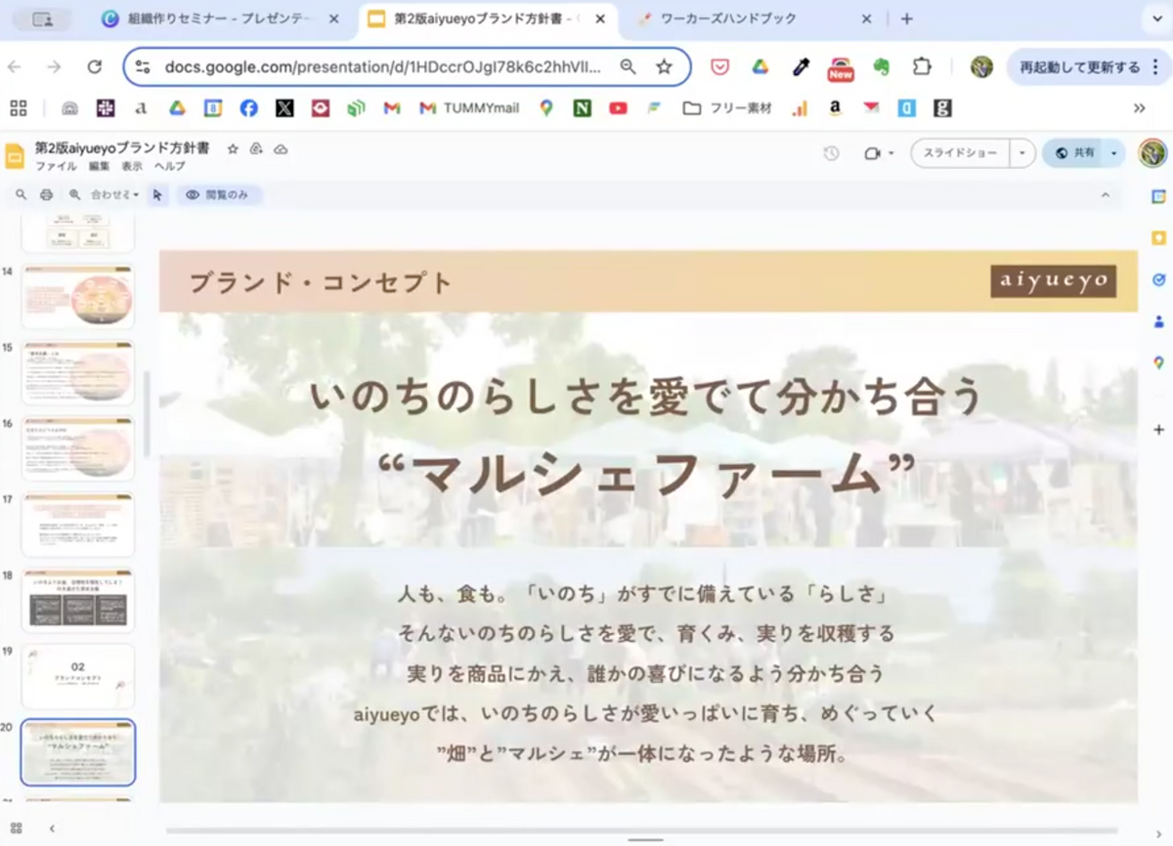Click the 再起動して更新する button

[x=1079, y=66]
